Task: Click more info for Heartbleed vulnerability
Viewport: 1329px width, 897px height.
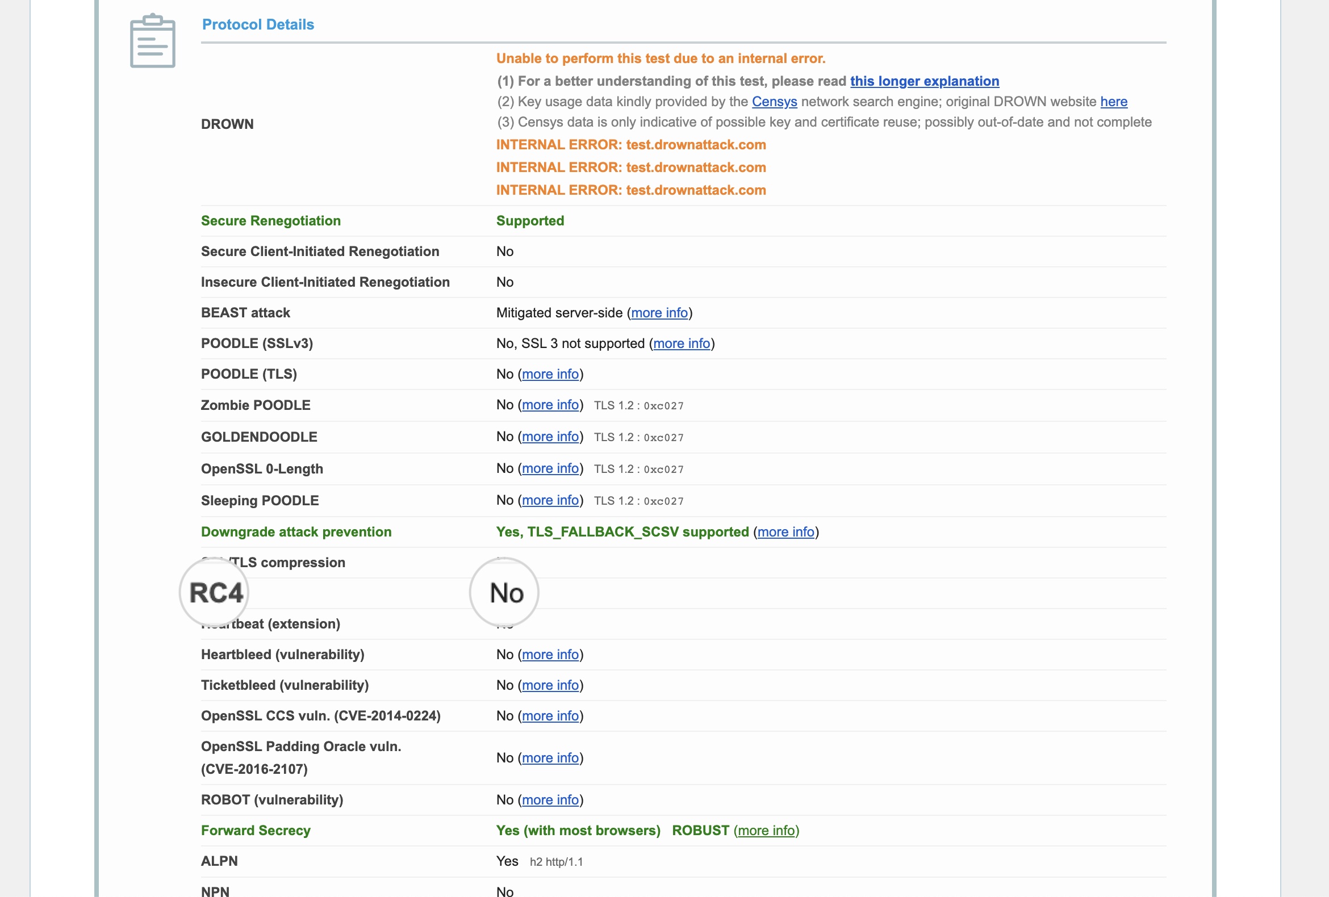Action: (550, 655)
